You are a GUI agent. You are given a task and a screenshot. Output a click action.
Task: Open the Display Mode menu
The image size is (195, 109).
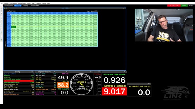coord(22,3)
